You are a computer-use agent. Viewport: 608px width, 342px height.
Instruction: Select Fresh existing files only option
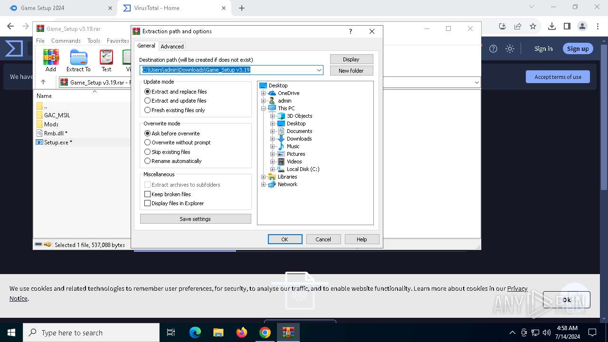click(175, 110)
